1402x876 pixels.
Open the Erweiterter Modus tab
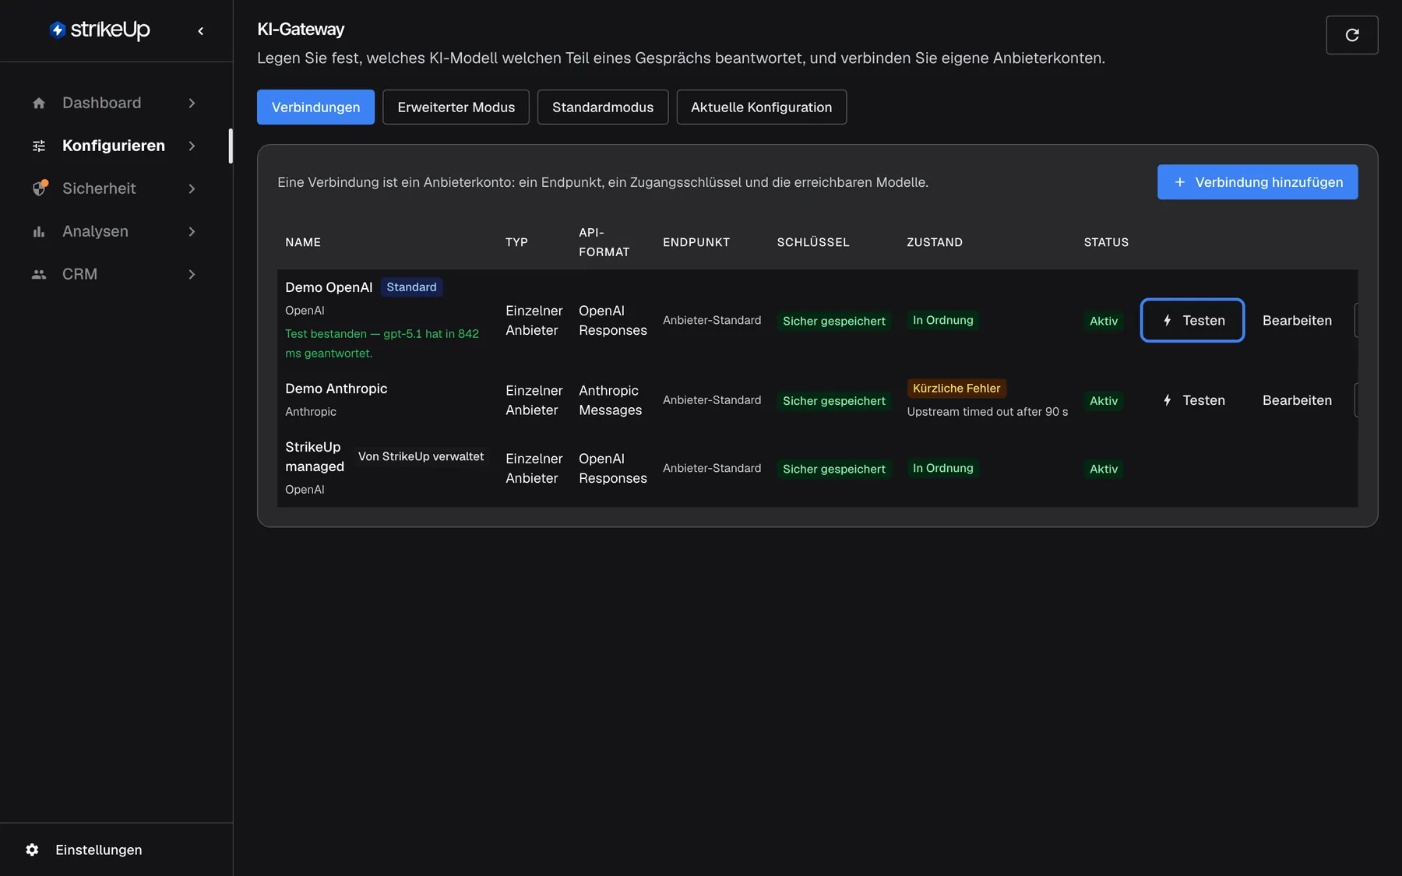pyautogui.click(x=456, y=107)
